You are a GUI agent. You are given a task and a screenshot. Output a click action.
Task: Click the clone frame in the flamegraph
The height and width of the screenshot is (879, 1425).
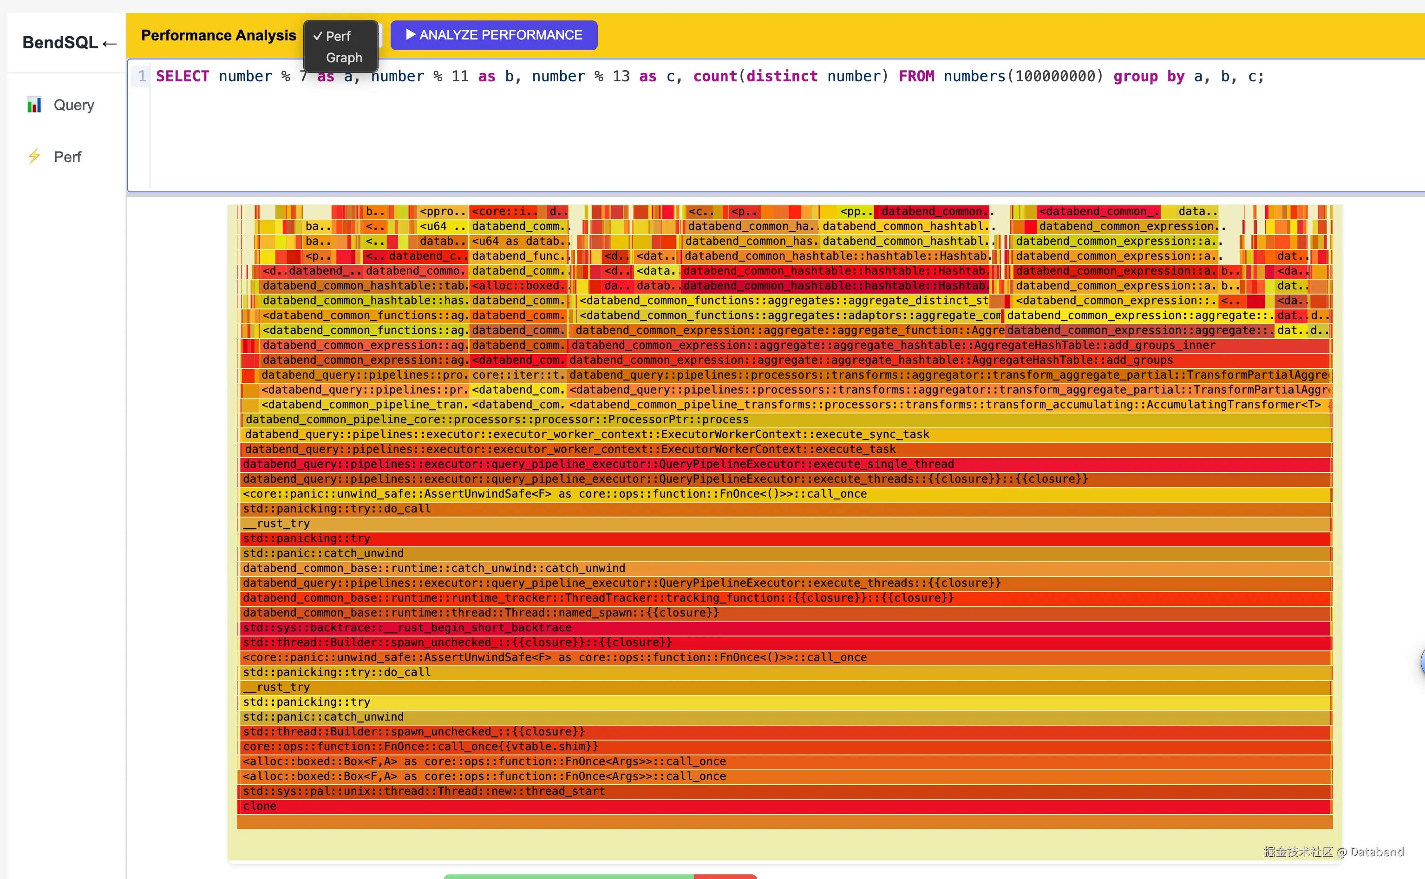(784, 807)
